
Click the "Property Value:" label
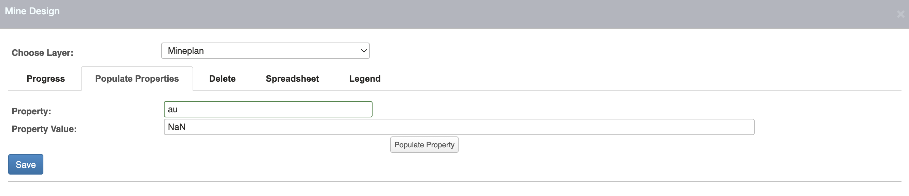click(44, 129)
